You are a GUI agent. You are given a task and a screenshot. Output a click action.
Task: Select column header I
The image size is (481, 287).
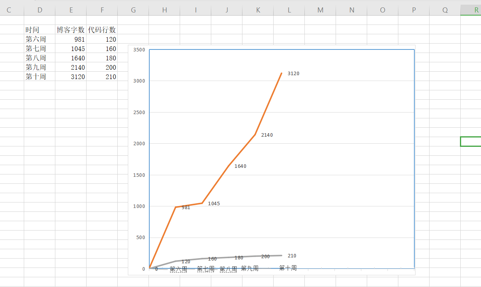[195, 10]
